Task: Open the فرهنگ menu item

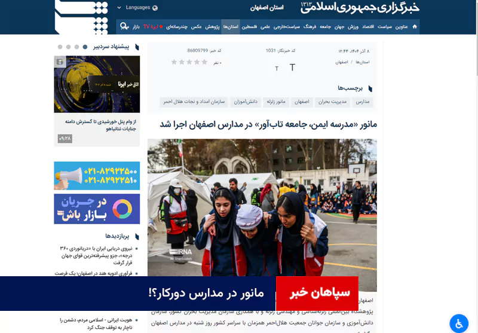Action: point(310,27)
